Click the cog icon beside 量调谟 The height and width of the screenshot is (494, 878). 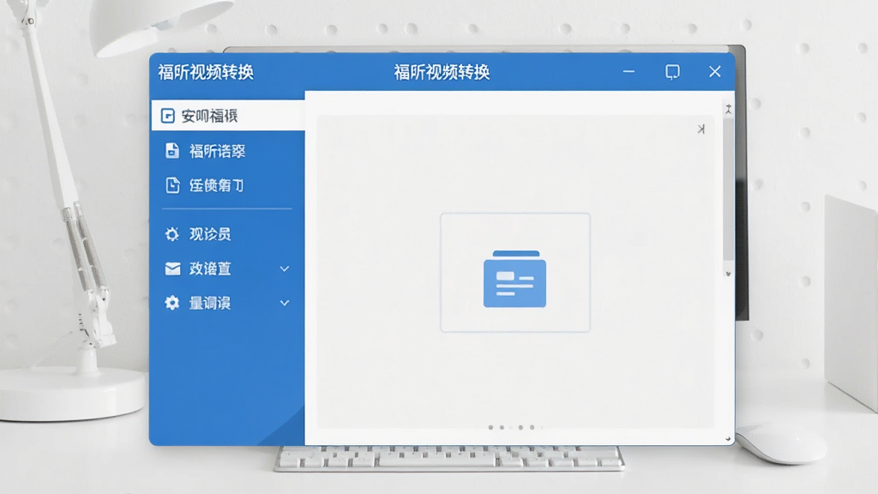(171, 303)
